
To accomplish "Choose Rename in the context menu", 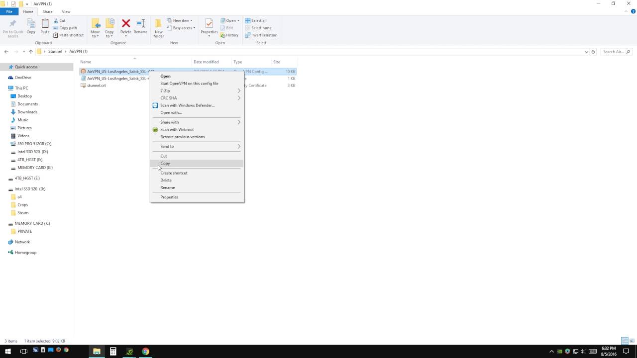I will (x=197, y=187).
